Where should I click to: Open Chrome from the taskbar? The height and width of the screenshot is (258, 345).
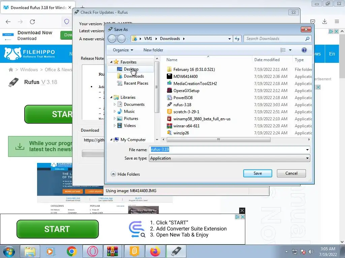(x=71, y=251)
